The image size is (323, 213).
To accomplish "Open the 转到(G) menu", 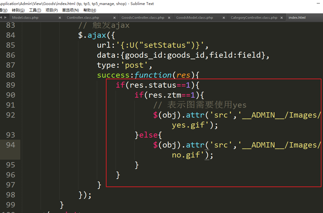I will click(18, 10).
